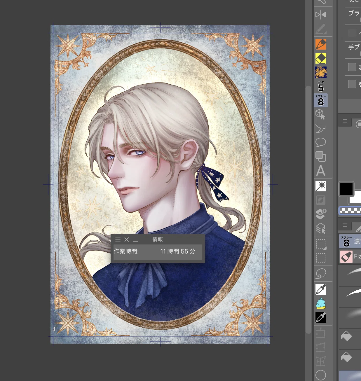361x381 pixels.
Task: Open the 情報 panel hamburger menu
Action: [118, 240]
